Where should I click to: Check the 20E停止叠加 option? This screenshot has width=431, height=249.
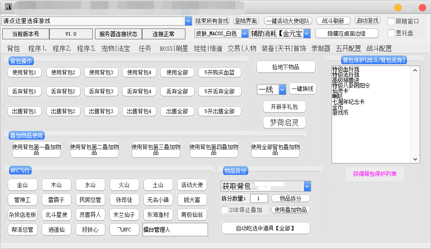point(225,210)
